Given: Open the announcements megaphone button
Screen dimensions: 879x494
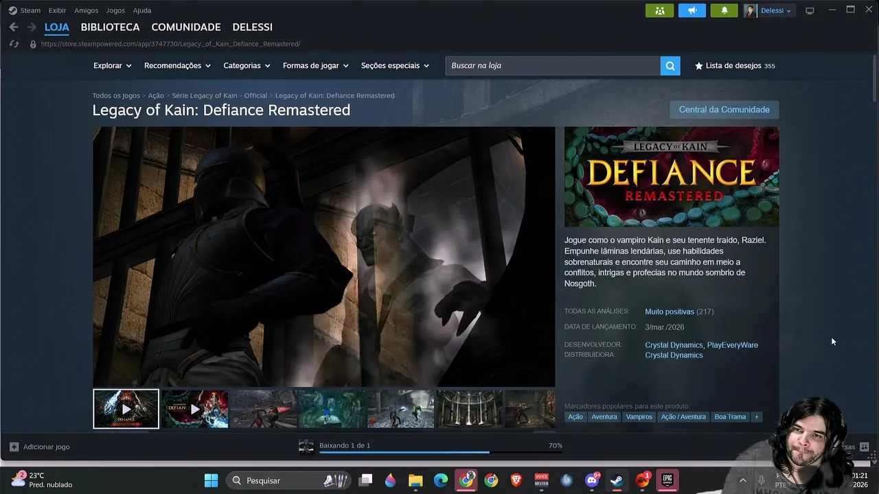Looking at the screenshot, I should click(x=692, y=10).
